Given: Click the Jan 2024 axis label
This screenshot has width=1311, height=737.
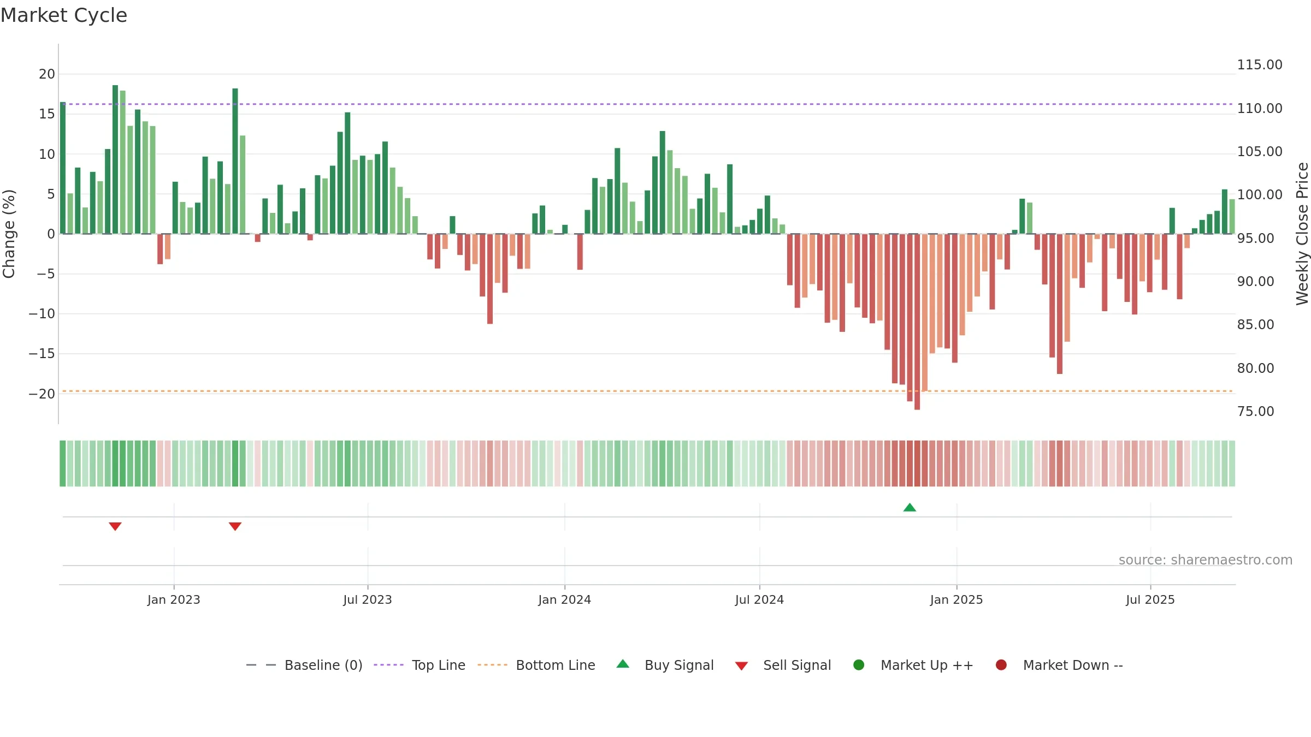Looking at the screenshot, I should (x=564, y=599).
